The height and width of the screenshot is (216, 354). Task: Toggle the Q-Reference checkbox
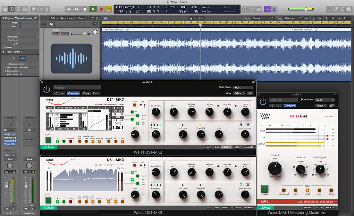coord(20,71)
